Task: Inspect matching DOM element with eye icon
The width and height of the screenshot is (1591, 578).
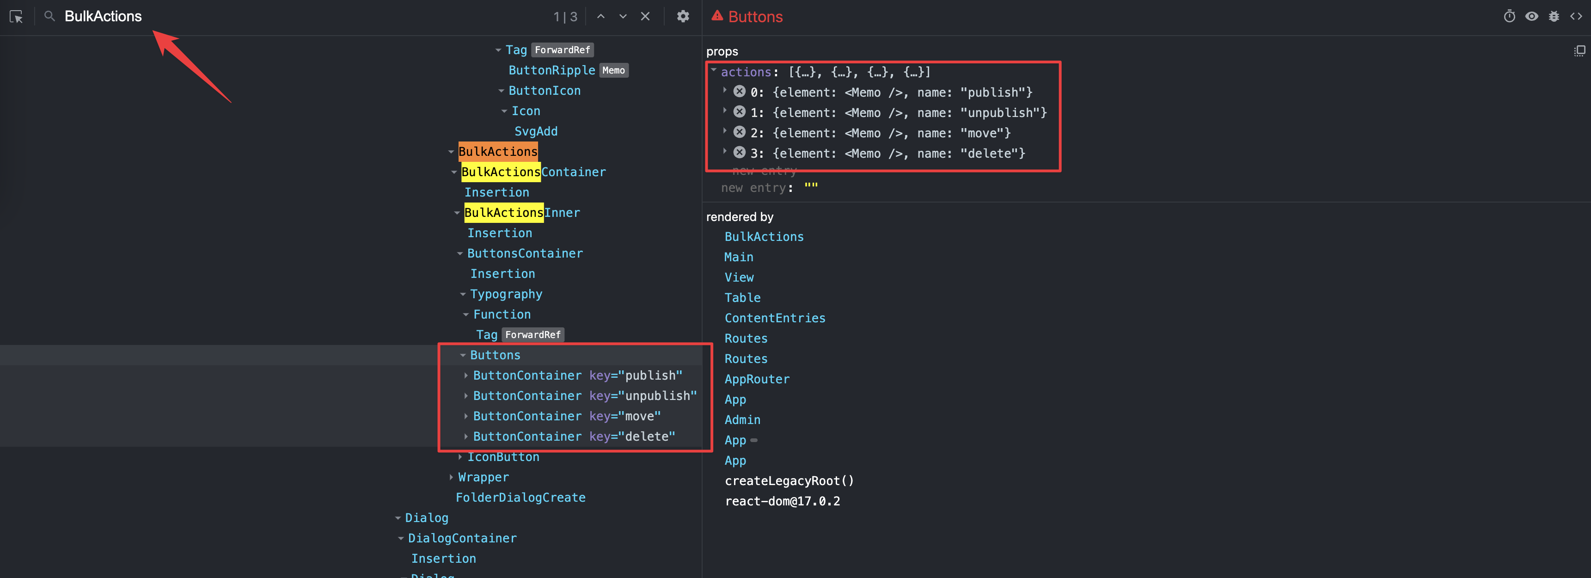Action: coord(1532,16)
